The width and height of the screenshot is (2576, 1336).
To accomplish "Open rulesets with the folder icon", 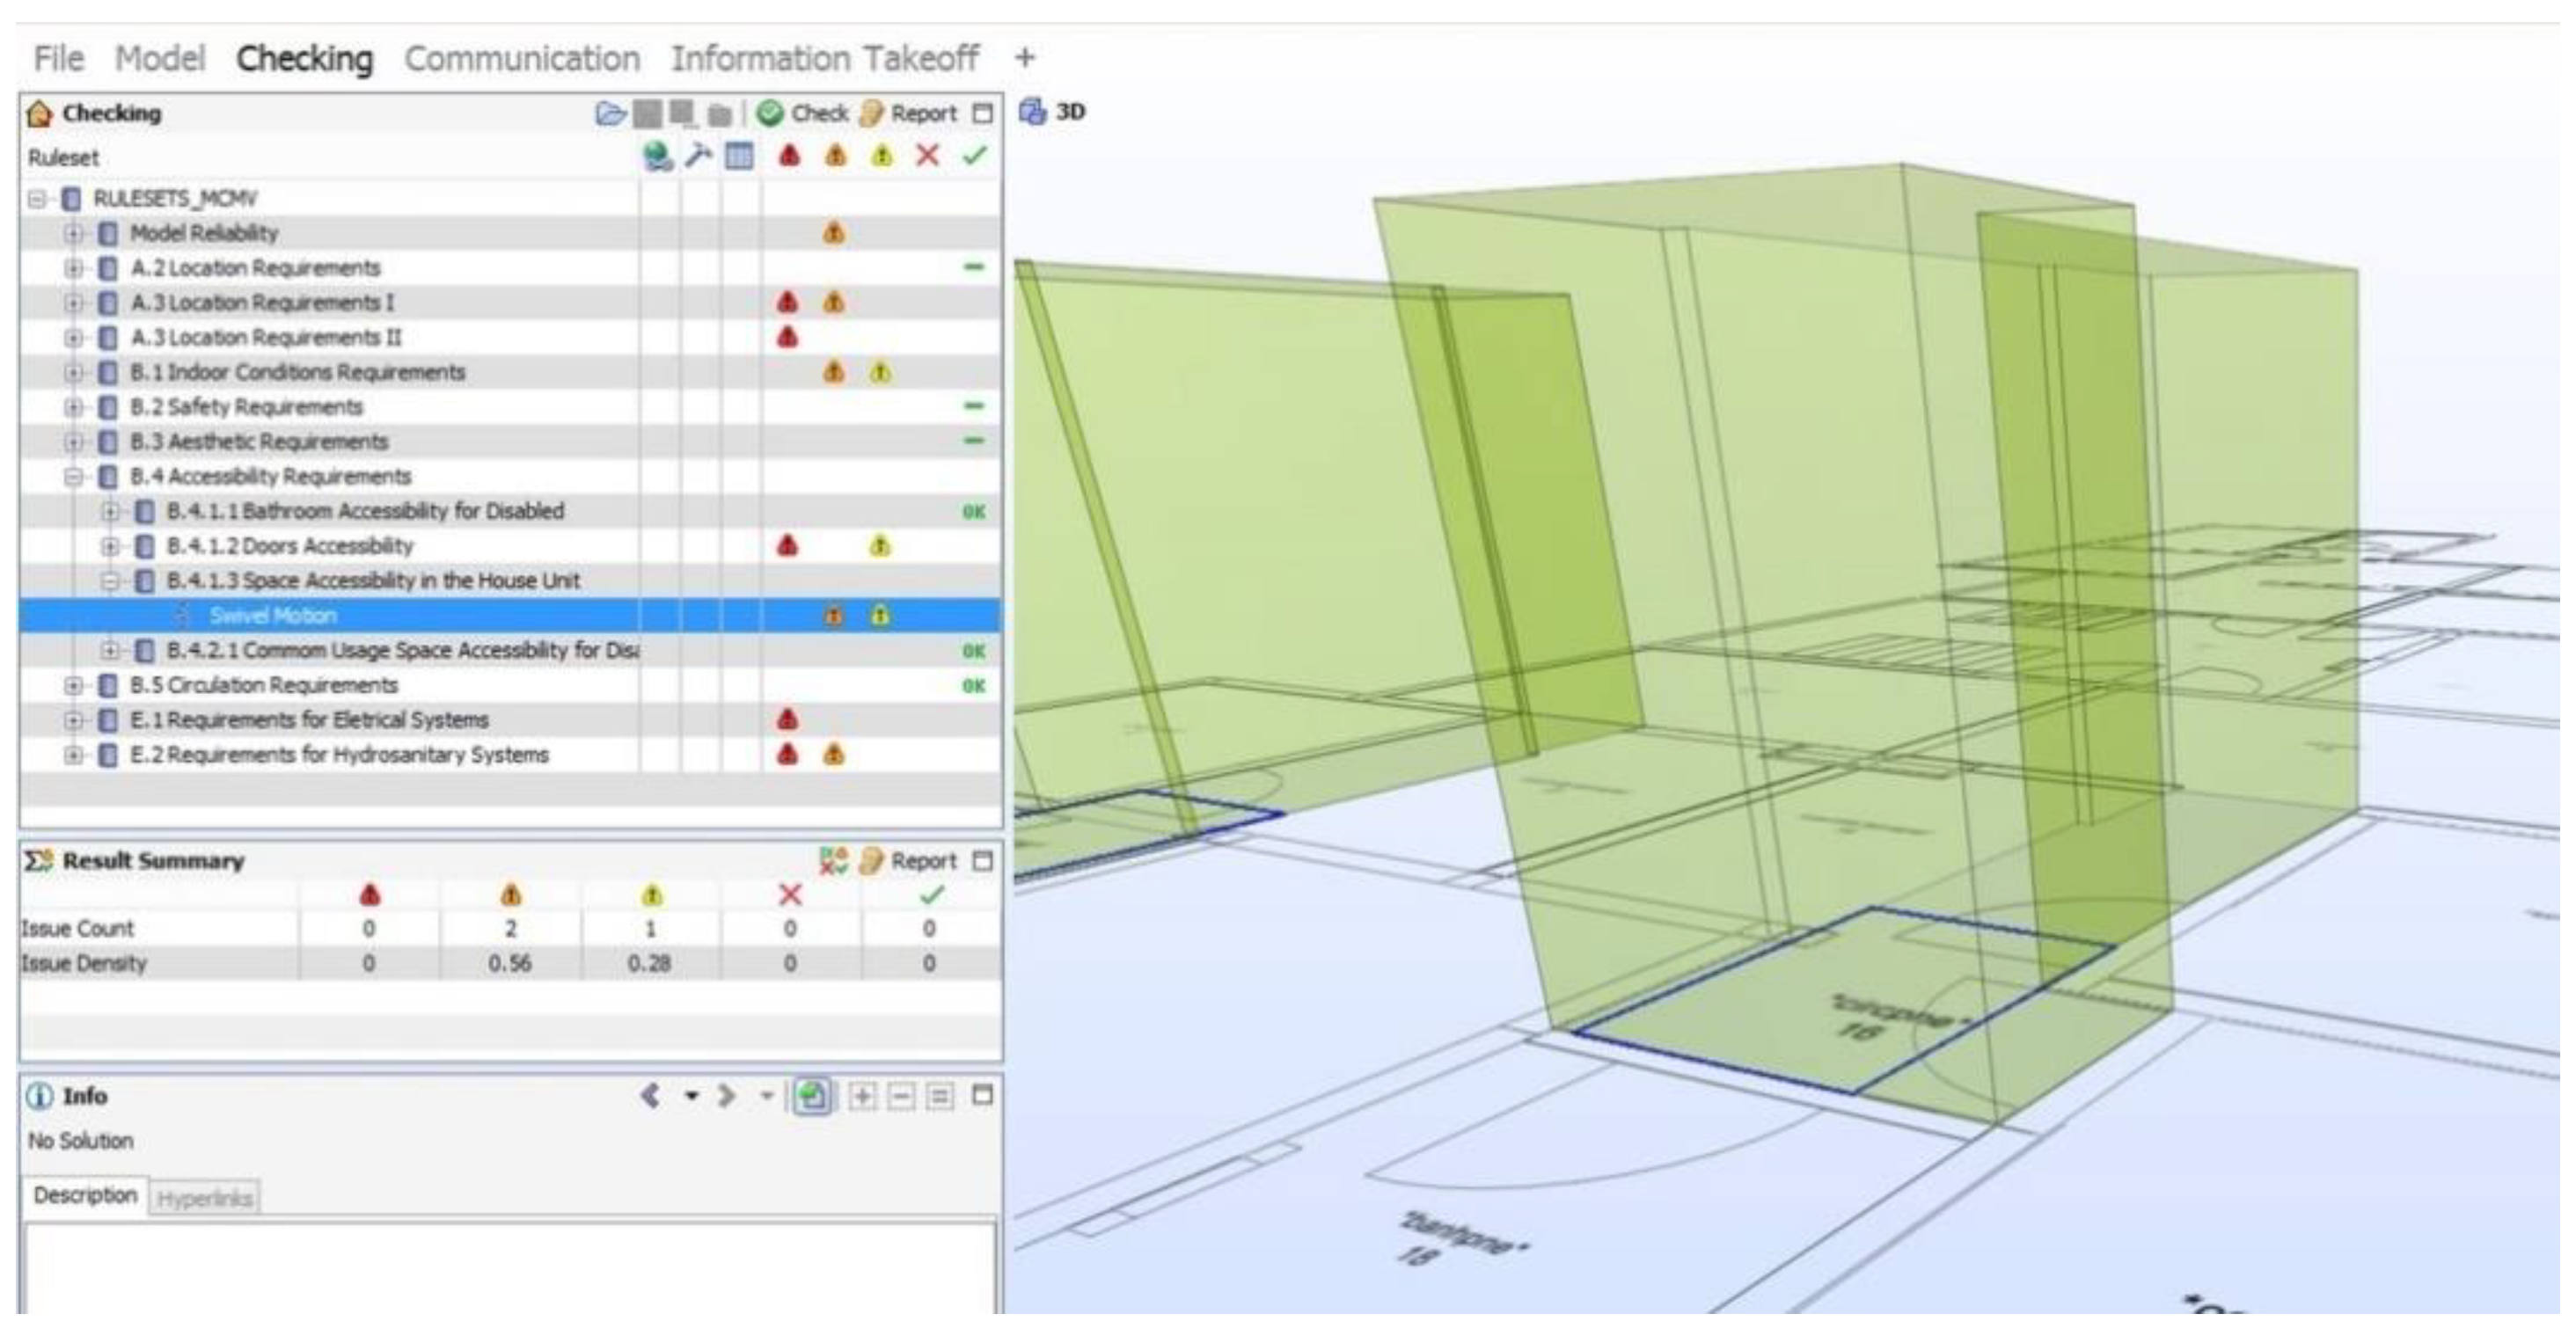I will (611, 113).
